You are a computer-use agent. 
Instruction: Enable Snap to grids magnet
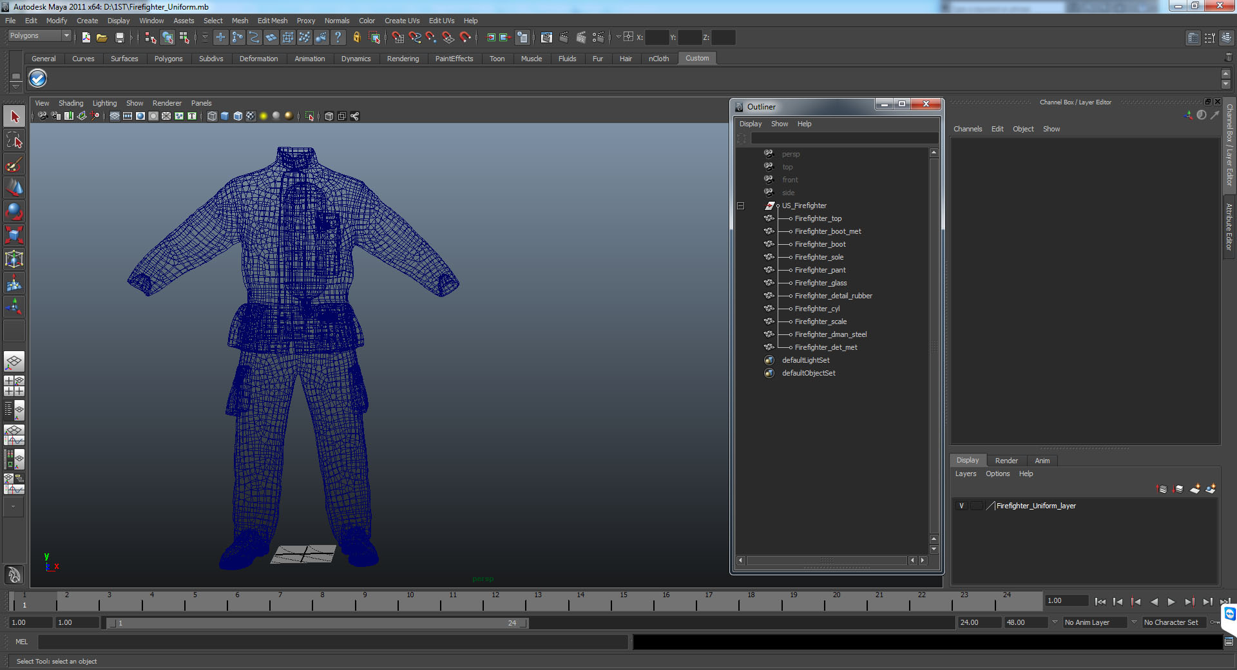398,37
